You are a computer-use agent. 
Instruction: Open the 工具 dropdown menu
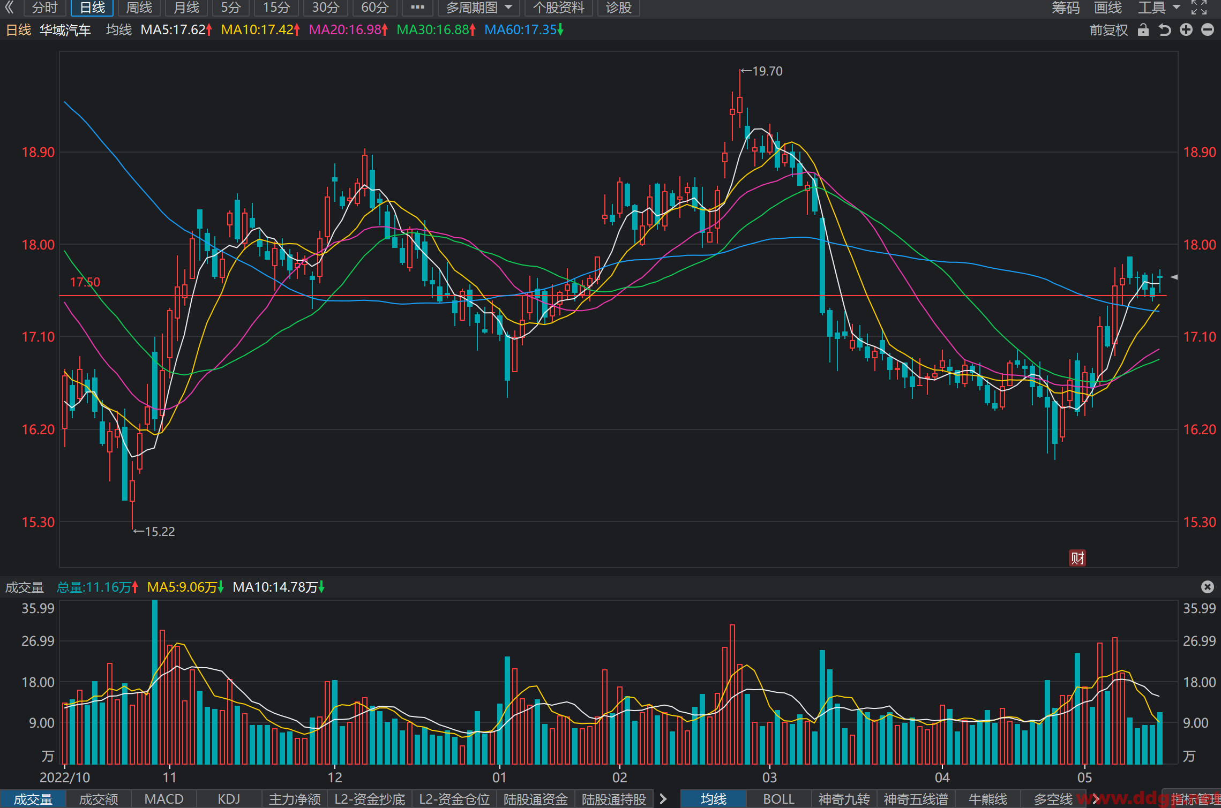point(1159,7)
